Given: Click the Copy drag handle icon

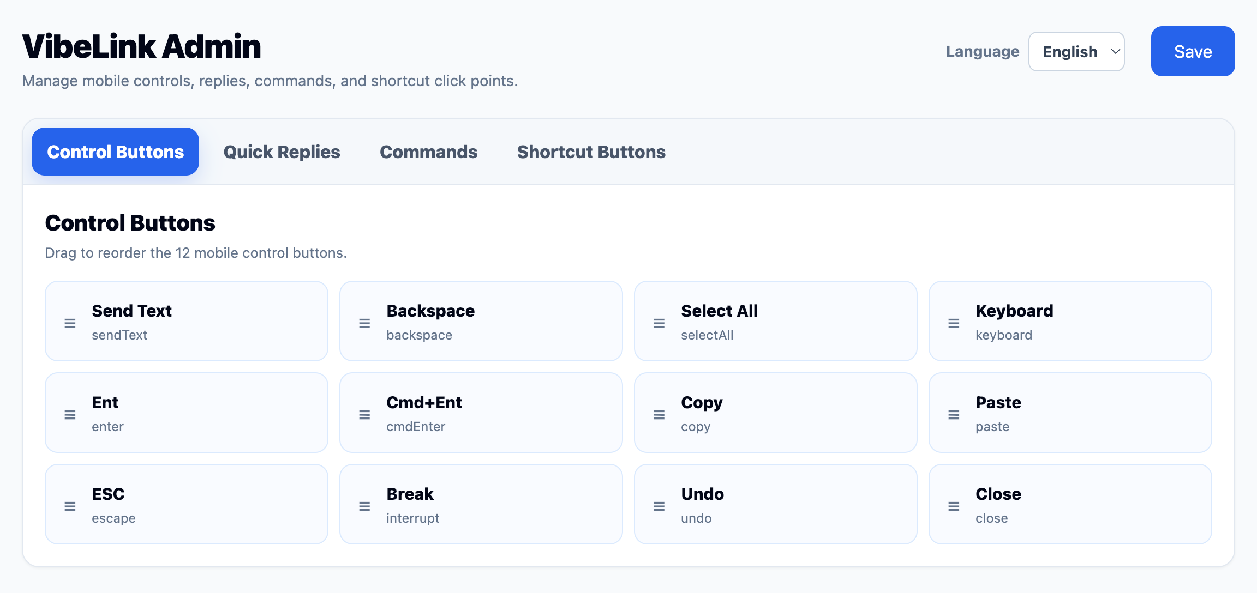Looking at the screenshot, I should coord(659,414).
